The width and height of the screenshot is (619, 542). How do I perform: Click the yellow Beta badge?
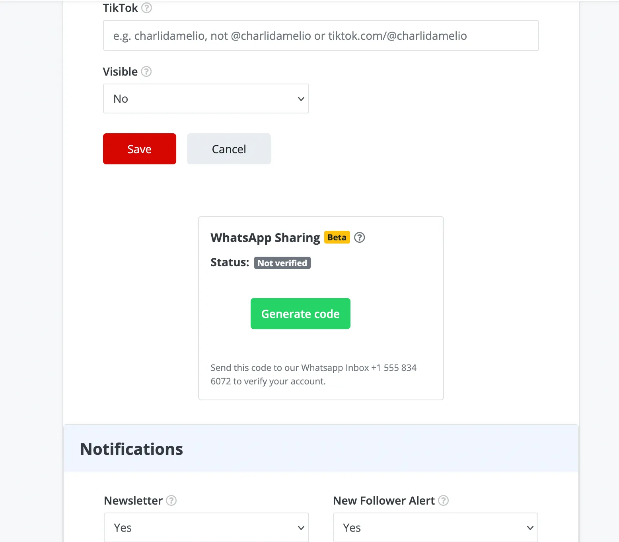click(337, 237)
